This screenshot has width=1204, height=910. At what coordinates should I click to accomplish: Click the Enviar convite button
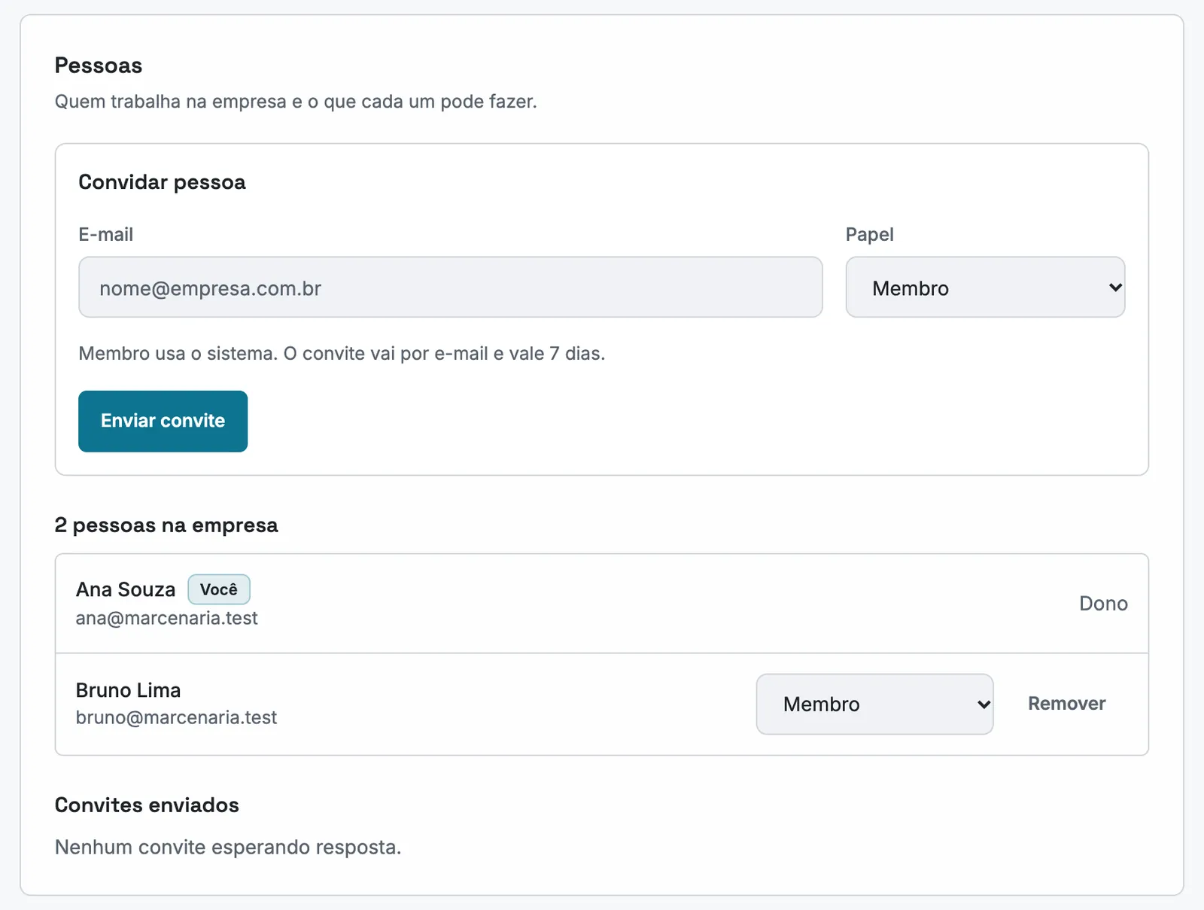[163, 422]
